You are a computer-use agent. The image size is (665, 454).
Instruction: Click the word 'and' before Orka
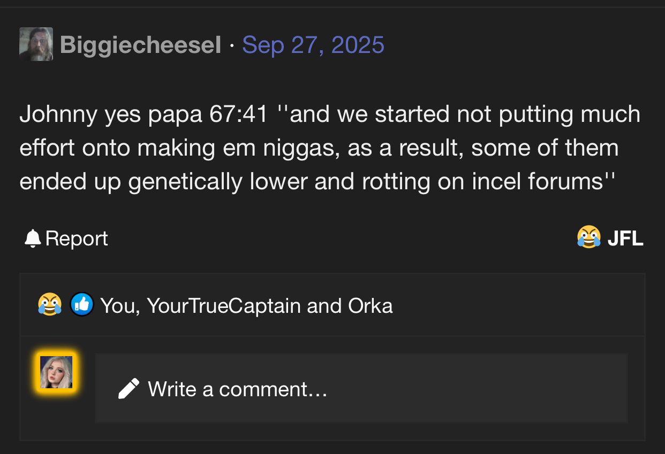click(324, 306)
